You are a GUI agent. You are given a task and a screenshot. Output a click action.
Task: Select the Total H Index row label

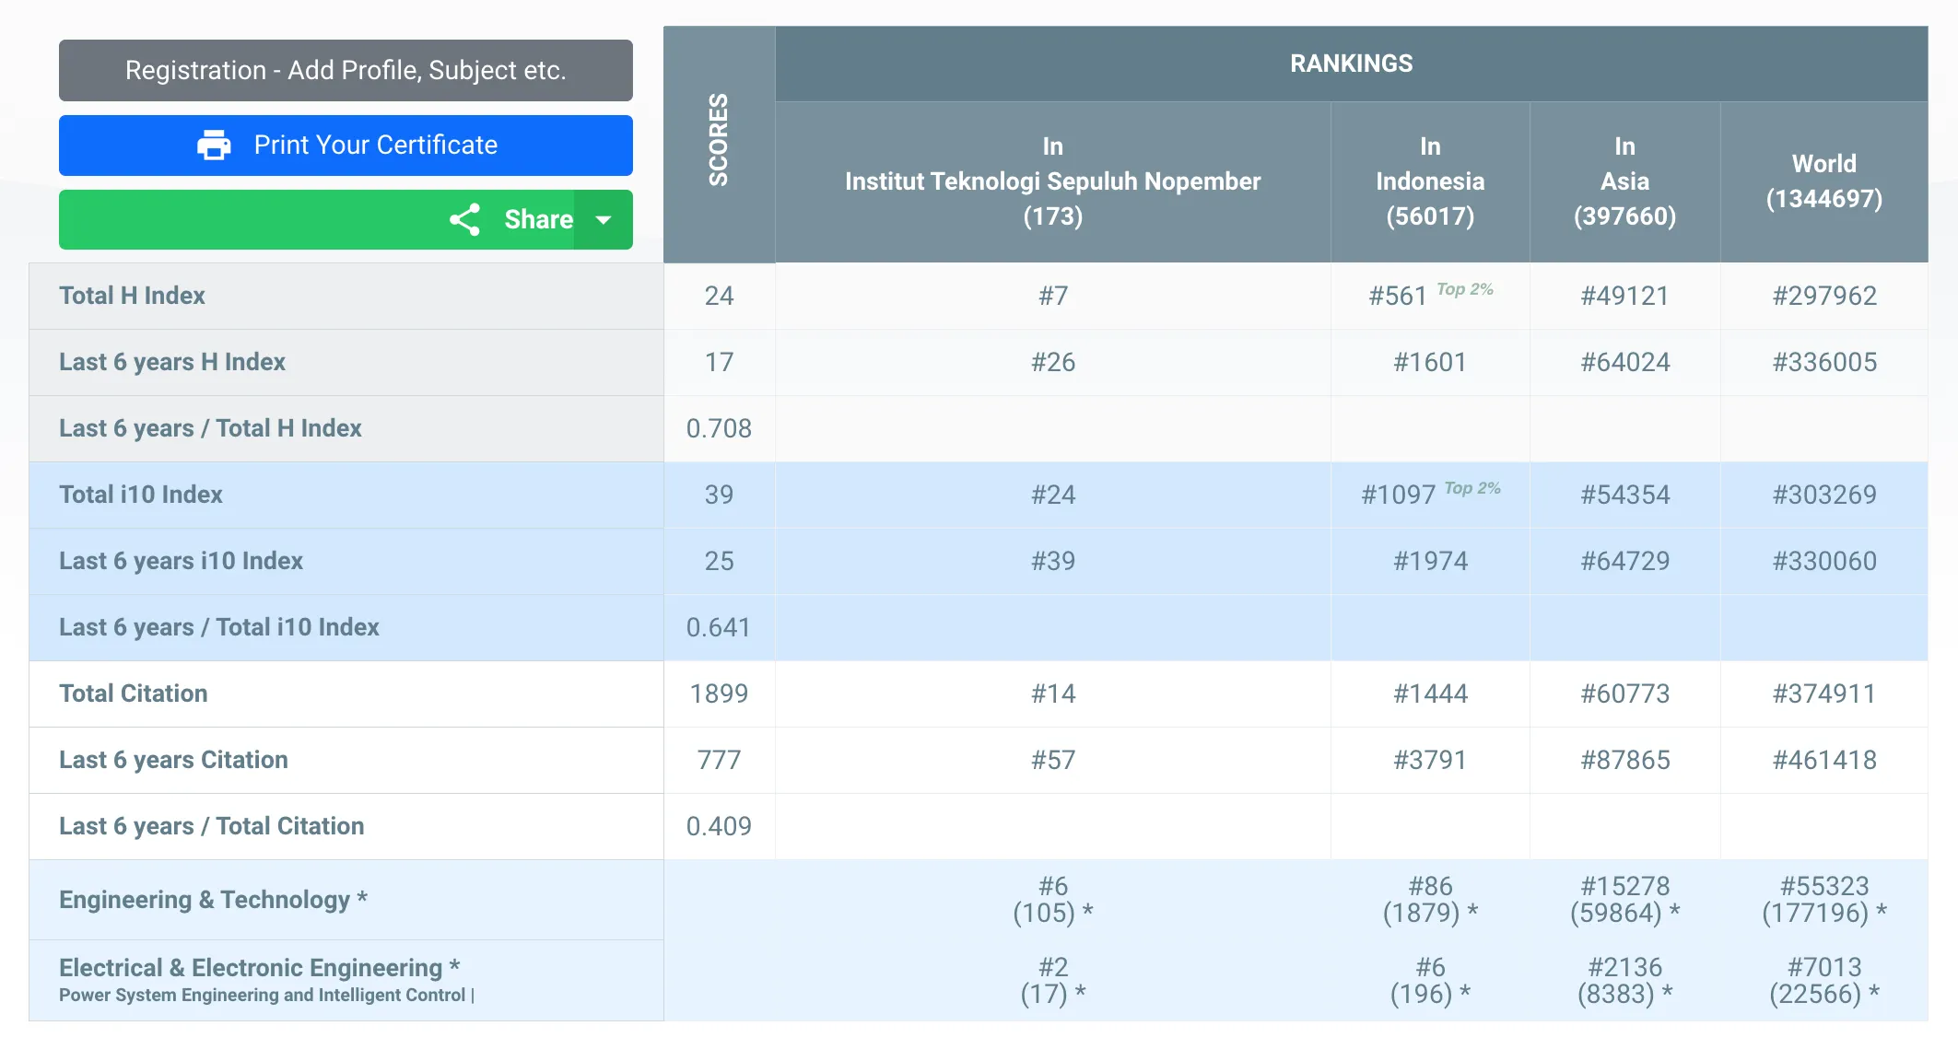coord(132,296)
